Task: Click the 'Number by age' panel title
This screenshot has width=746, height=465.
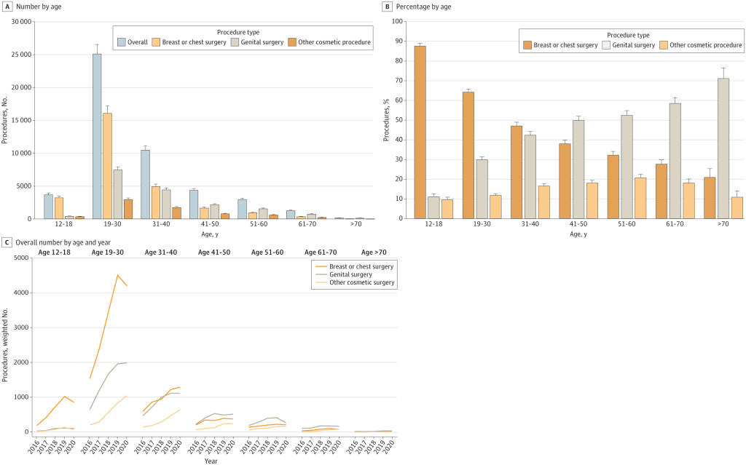Action: coord(36,7)
